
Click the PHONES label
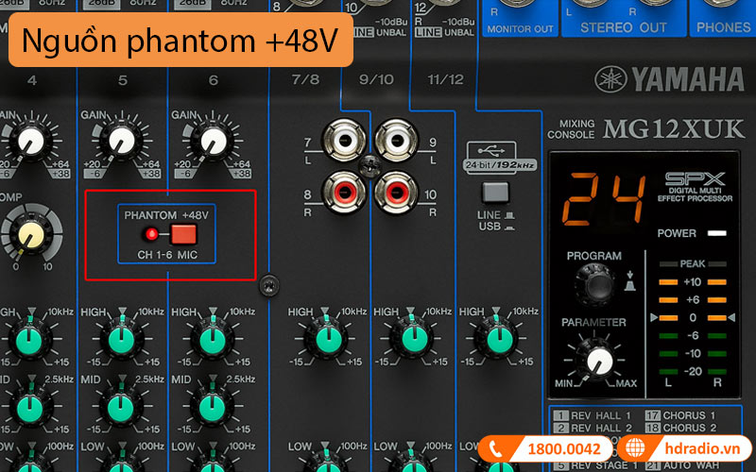[x=723, y=27]
